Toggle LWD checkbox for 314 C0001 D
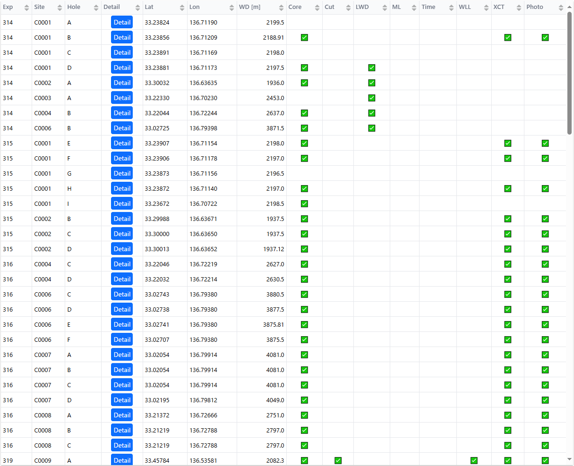Image resolution: width=574 pixels, height=466 pixels. coord(372,68)
